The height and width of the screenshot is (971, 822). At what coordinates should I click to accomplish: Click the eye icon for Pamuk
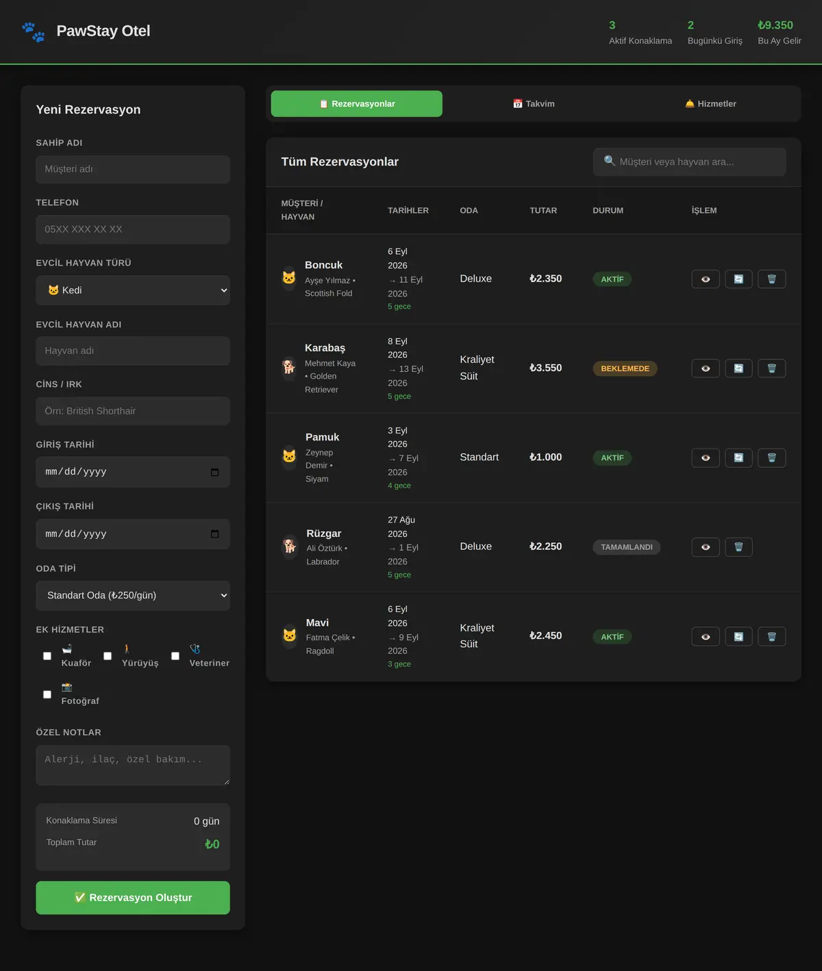(x=706, y=457)
